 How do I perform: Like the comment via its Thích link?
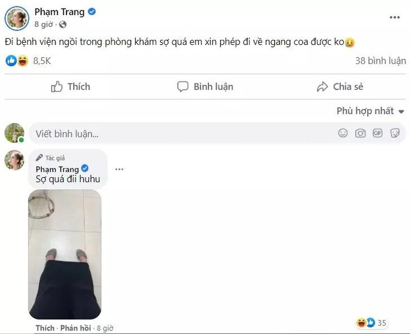pos(45,328)
